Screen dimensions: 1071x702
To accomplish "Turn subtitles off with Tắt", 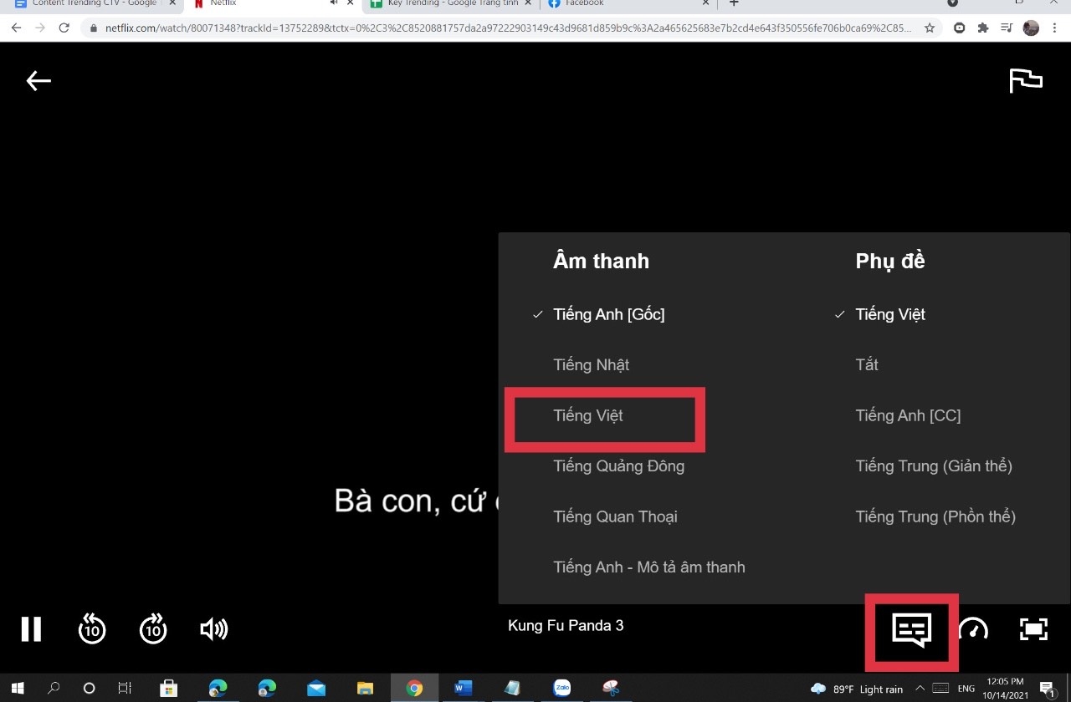I will tap(867, 364).
